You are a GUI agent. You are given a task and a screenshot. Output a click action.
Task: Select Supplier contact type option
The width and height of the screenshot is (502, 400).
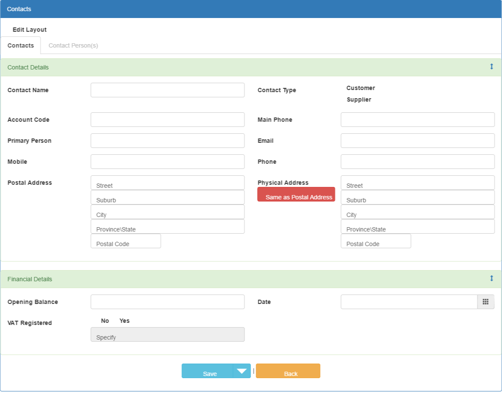click(359, 99)
